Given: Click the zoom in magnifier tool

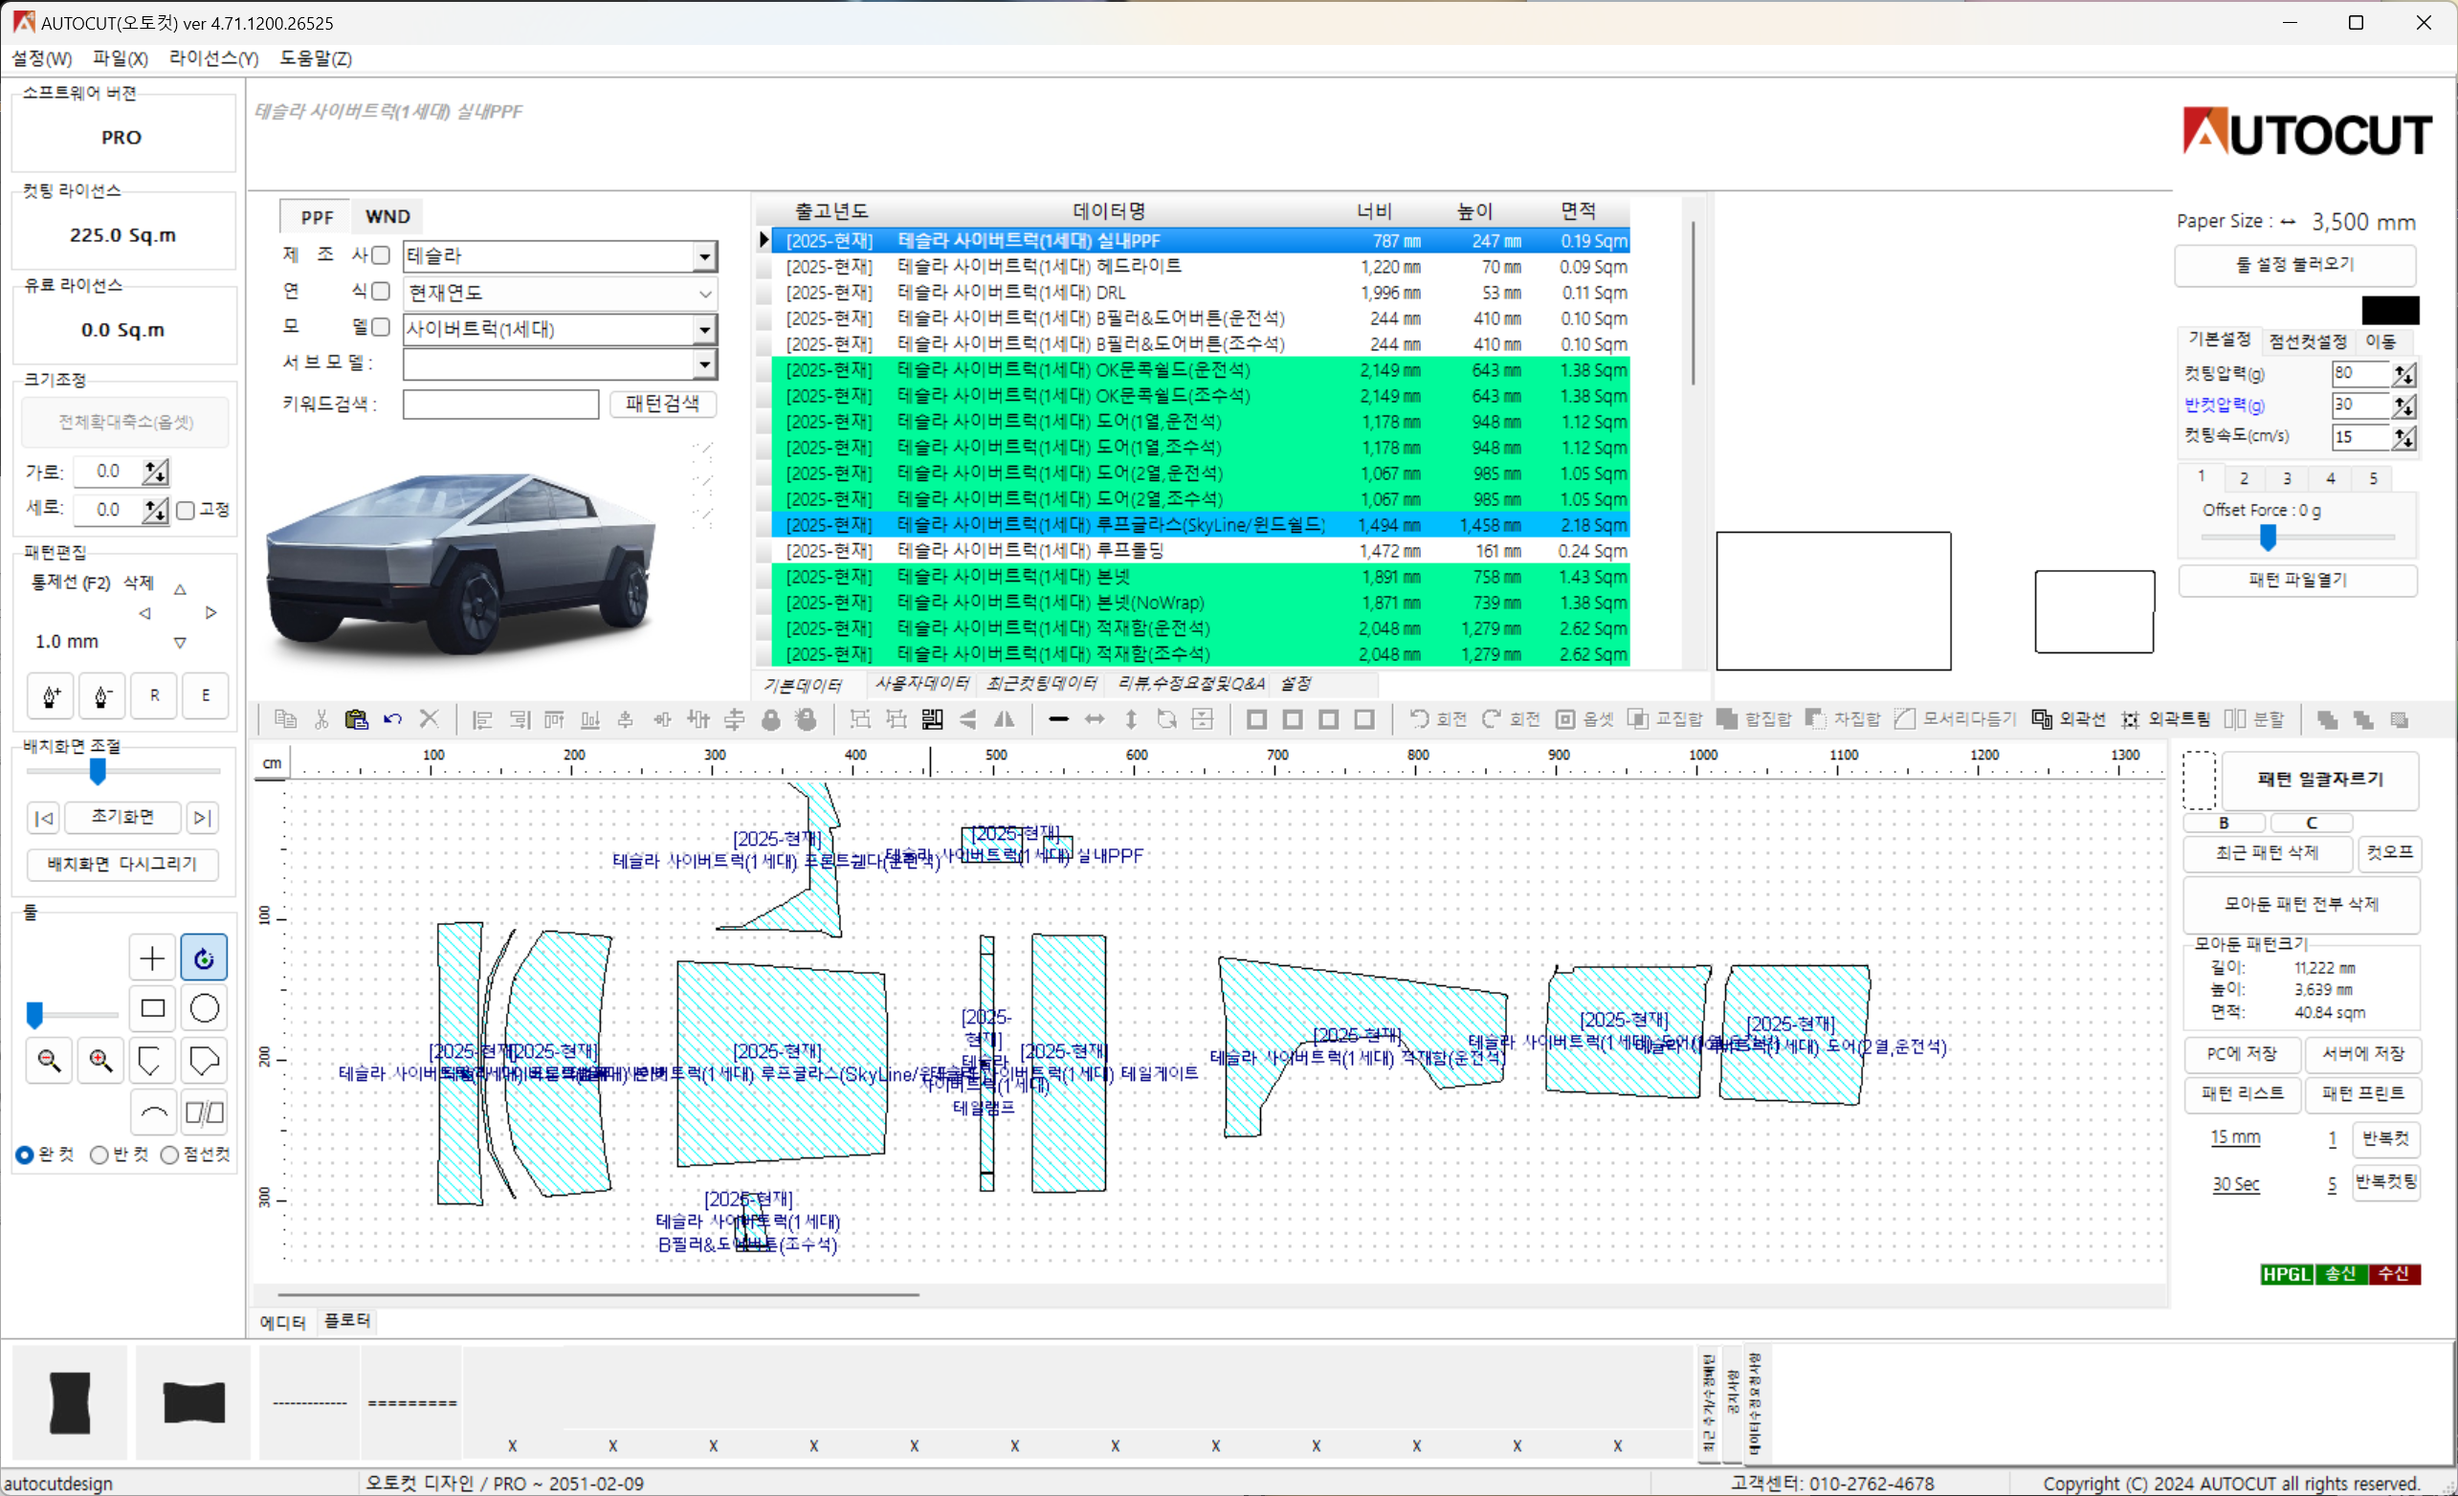Looking at the screenshot, I should point(100,1060).
